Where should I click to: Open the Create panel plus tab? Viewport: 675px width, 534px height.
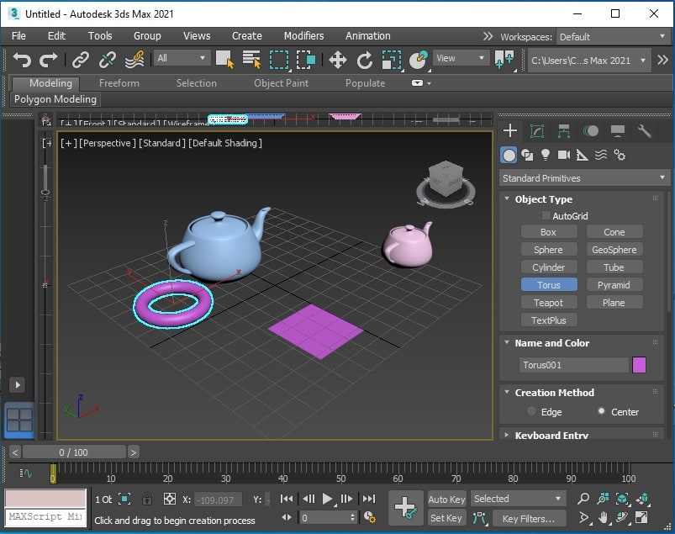[510, 130]
